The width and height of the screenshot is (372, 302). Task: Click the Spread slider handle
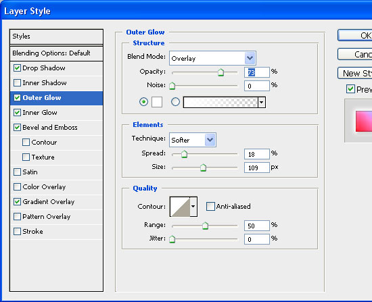184,154
